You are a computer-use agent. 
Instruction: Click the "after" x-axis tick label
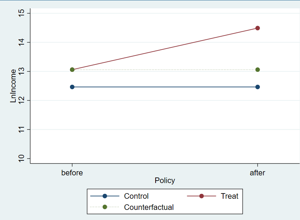[x=258, y=173]
